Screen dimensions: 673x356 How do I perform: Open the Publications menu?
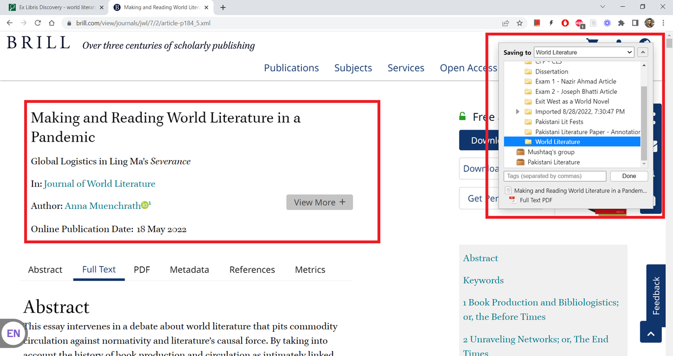point(291,67)
